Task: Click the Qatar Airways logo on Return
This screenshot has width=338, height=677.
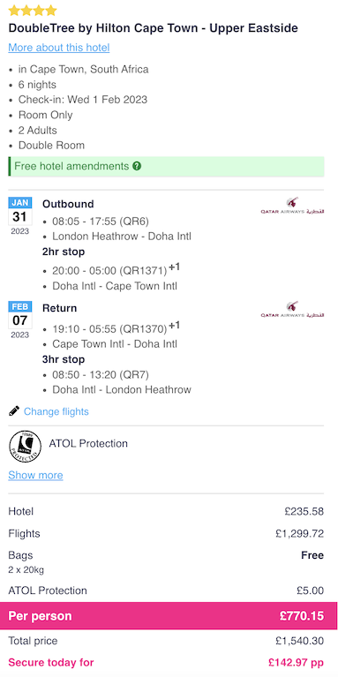Action: pyautogui.click(x=292, y=311)
